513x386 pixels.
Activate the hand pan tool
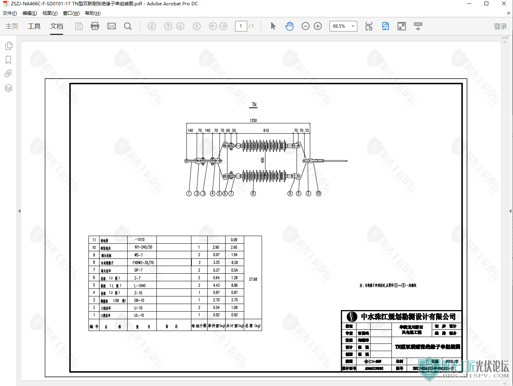tap(289, 26)
